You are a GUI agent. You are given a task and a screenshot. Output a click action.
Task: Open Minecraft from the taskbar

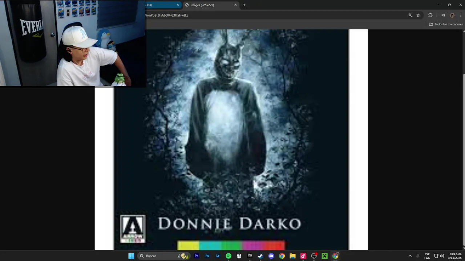pyautogui.click(x=324, y=256)
